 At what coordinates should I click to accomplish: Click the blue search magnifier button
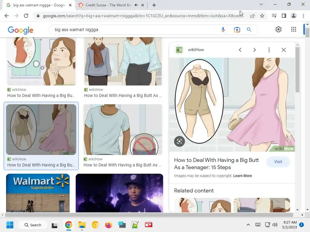(x=249, y=30)
